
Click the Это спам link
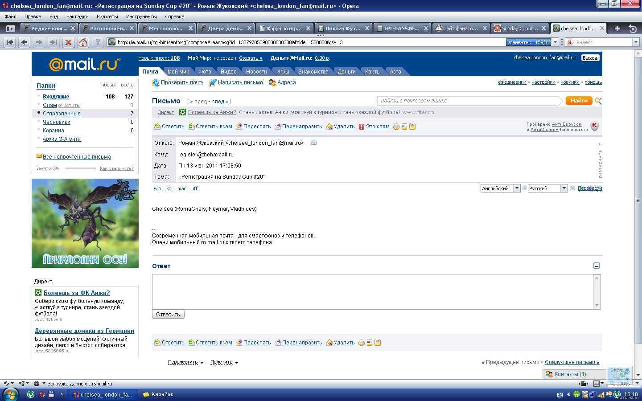click(x=378, y=127)
